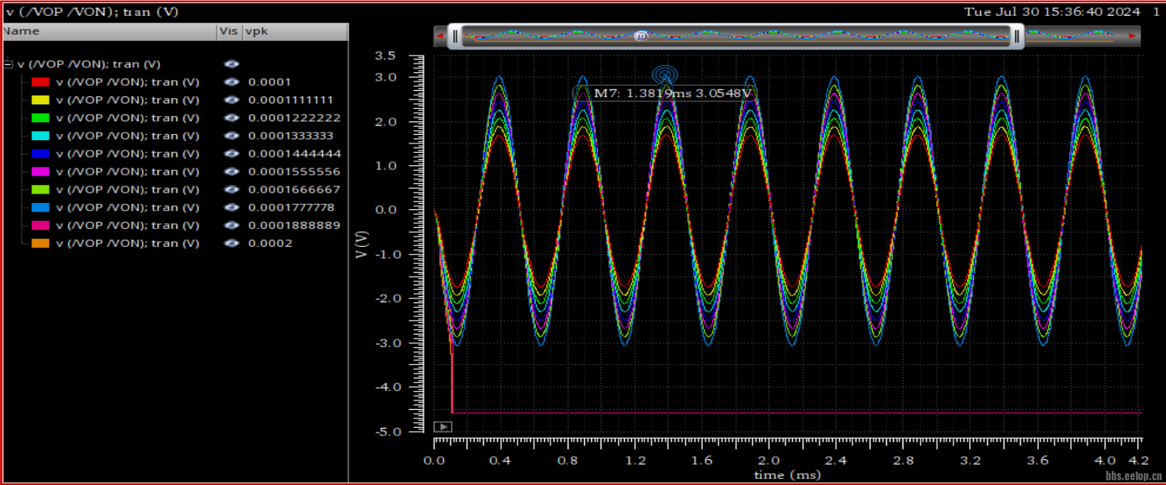Select the vpk value 0.0001111111
This screenshot has height=485, width=1166.
(291, 100)
